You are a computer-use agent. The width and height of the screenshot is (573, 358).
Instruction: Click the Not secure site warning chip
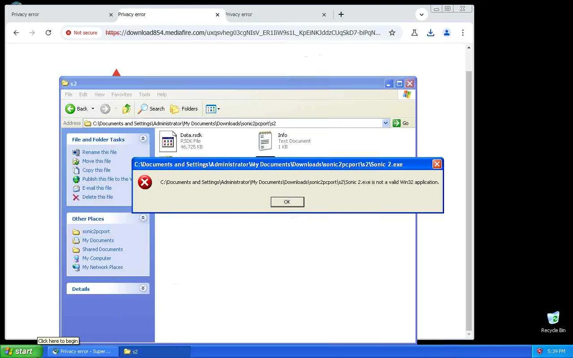tap(81, 33)
